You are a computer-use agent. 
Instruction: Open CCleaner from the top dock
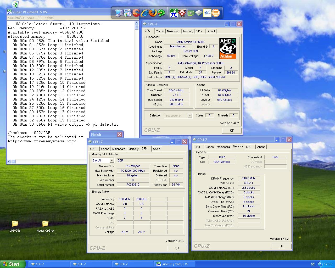pyautogui.click(x=136, y=13)
